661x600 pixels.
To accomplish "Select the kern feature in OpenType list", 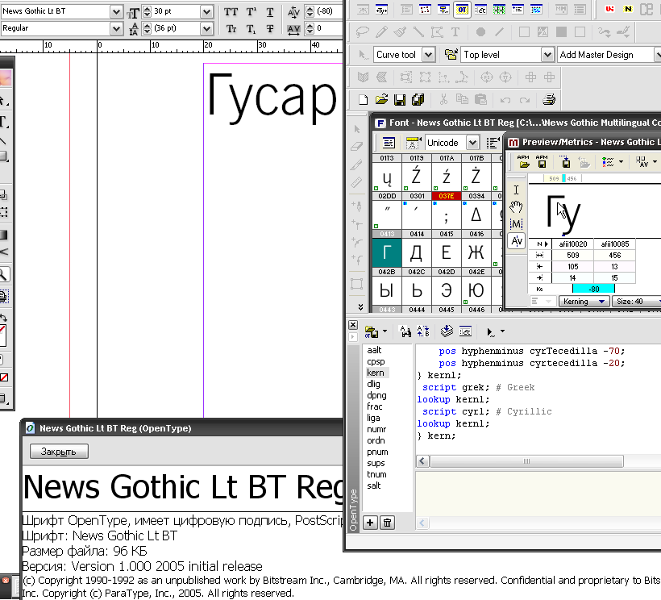I will (375, 373).
